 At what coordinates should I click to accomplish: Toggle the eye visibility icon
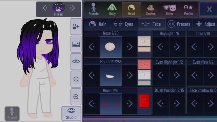tap(76, 62)
